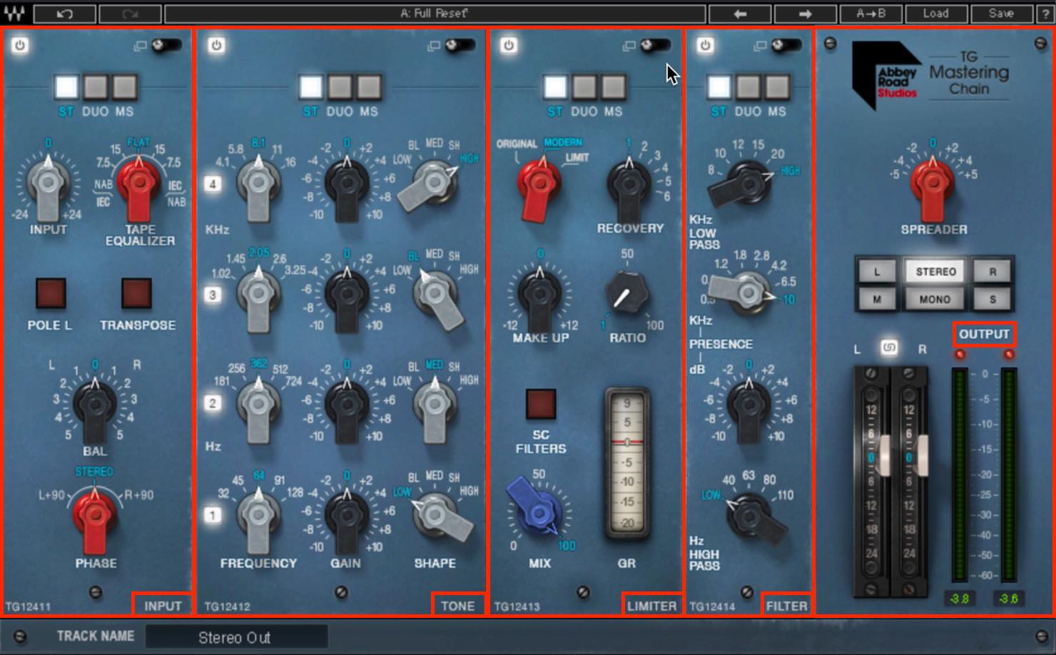
Task: Select MS mode in Tone module
Action: click(x=369, y=87)
